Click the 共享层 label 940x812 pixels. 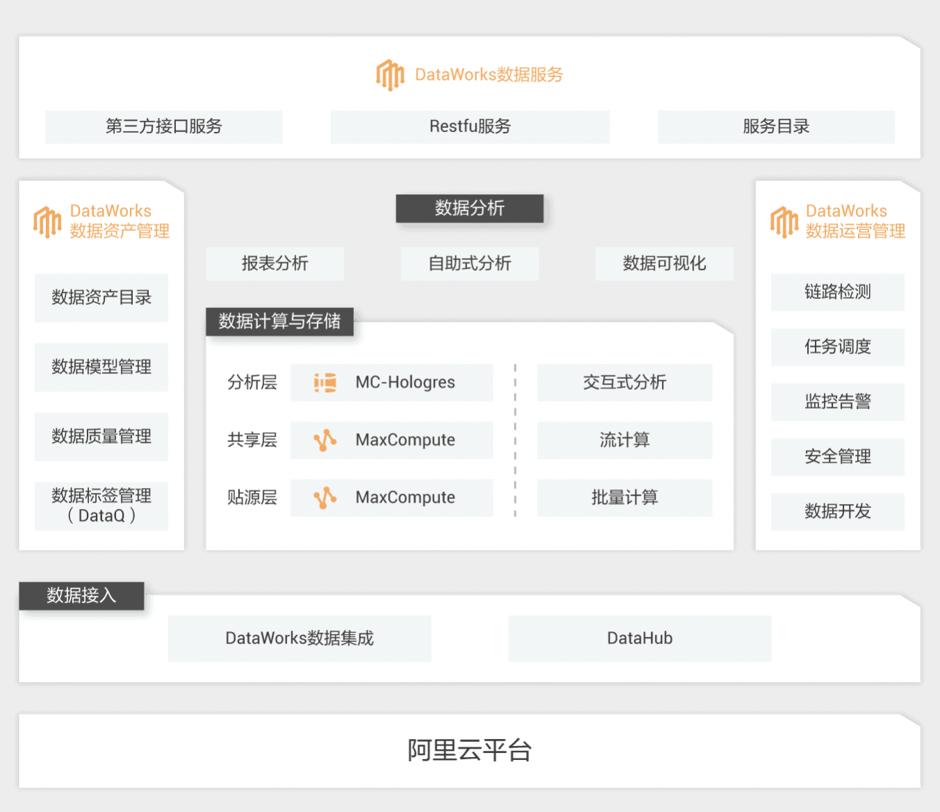tap(252, 440)
